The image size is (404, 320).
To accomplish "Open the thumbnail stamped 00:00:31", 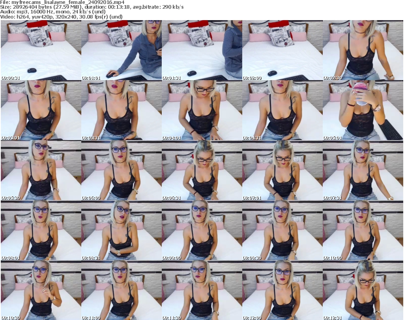I will [x=41, y=51].
